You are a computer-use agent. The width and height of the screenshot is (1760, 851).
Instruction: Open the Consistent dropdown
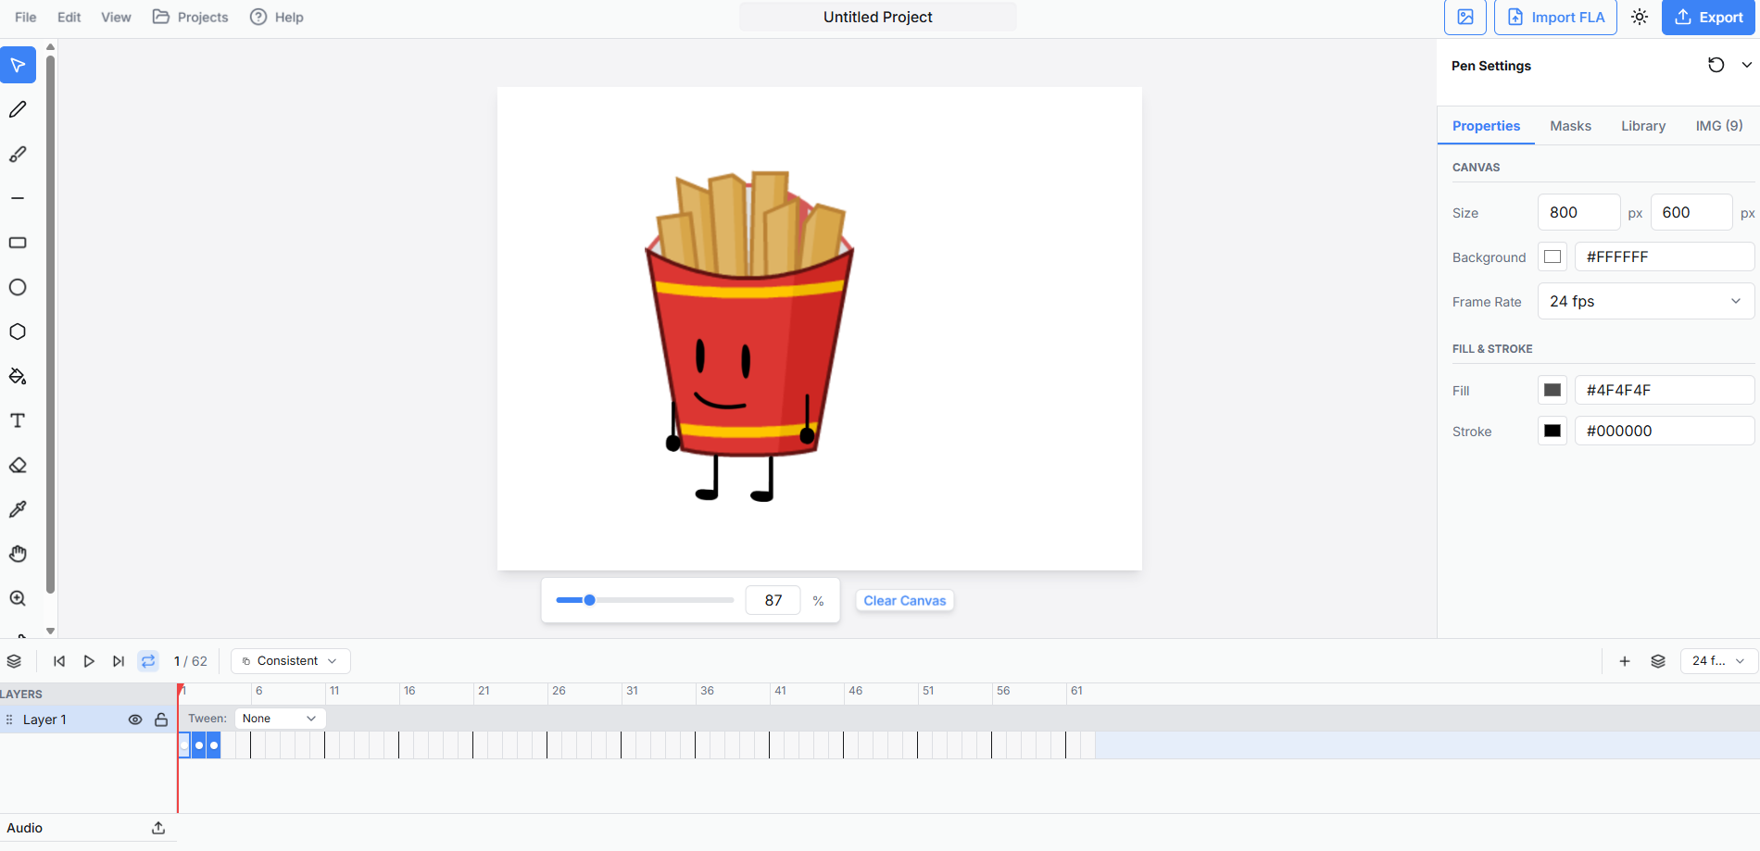click(x=291, y=661)
